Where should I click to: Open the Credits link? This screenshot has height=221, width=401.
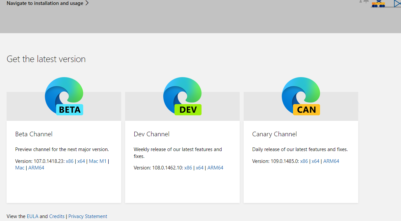[57, 216]
